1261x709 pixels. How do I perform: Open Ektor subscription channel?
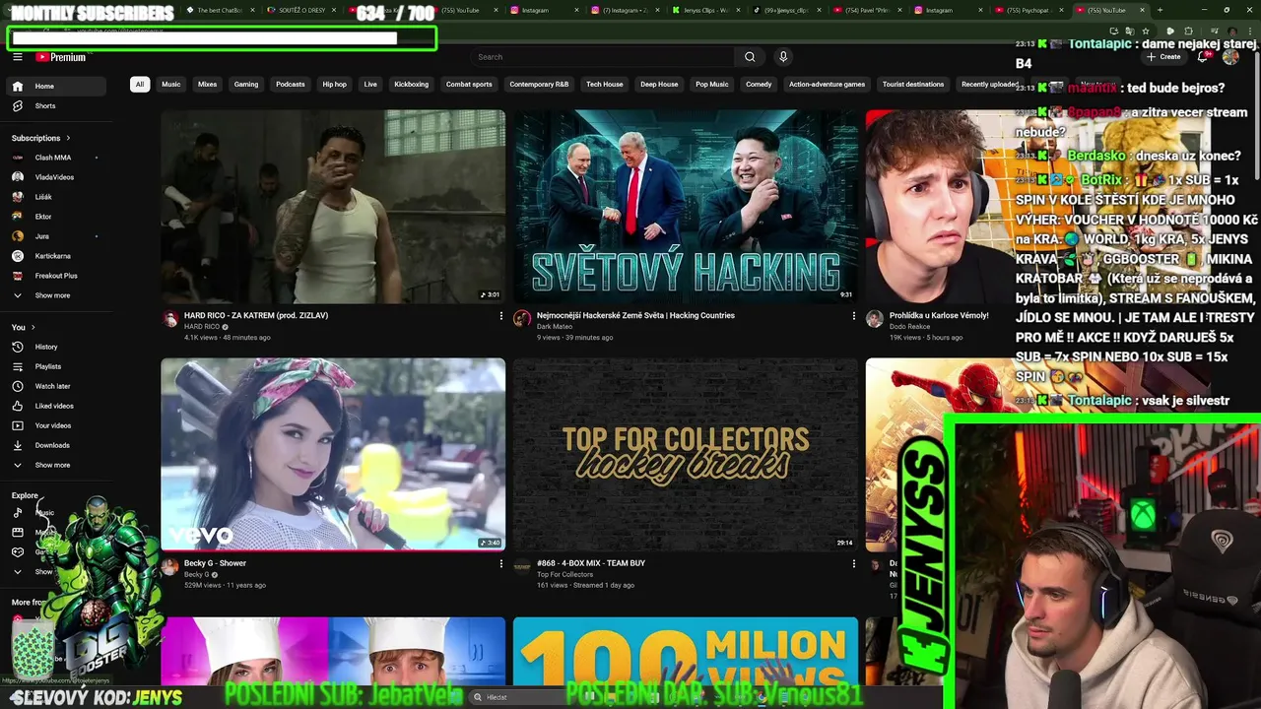click(57, 217)
